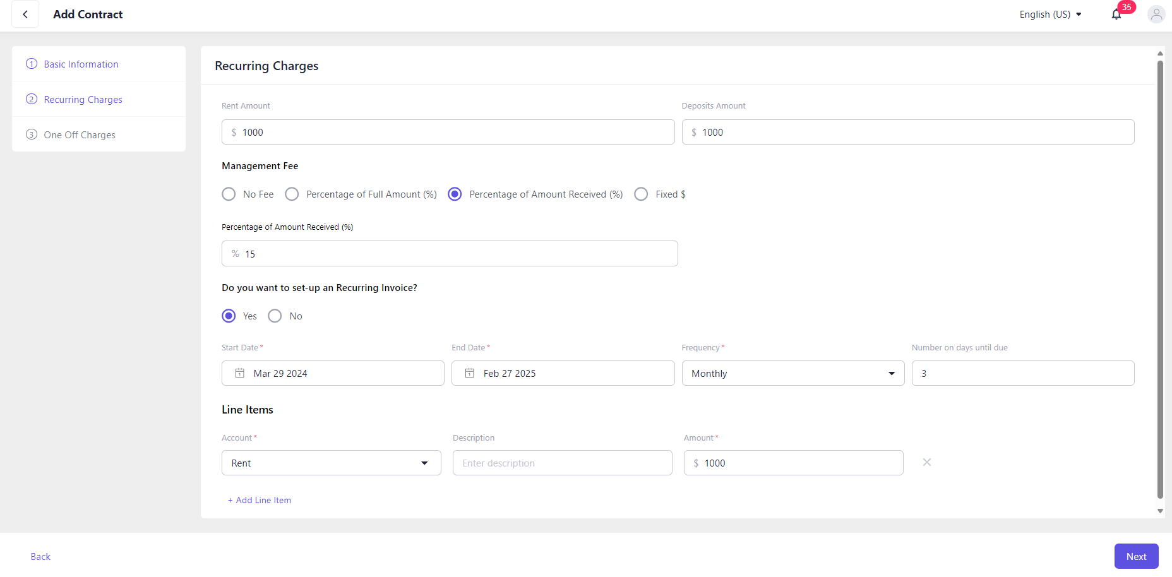Viewport: 1172px width, 577px height.
Task: Open the End Date calendar picker
Action: tap(470, 373)
